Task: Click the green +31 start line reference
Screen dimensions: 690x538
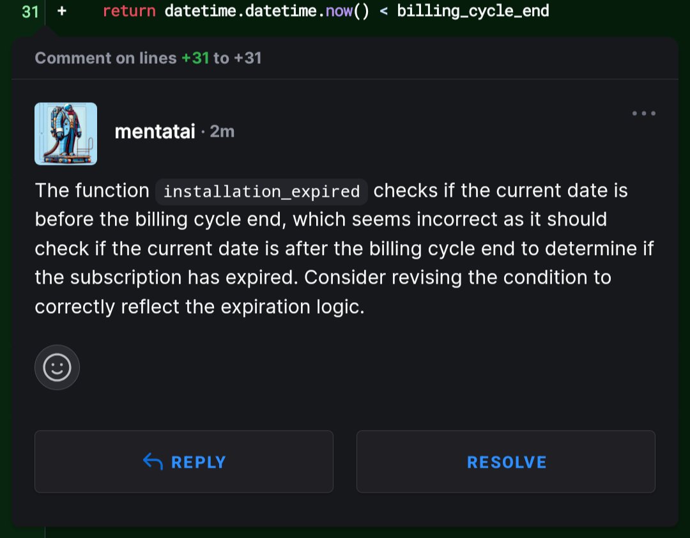Action: tap(195, 58)
